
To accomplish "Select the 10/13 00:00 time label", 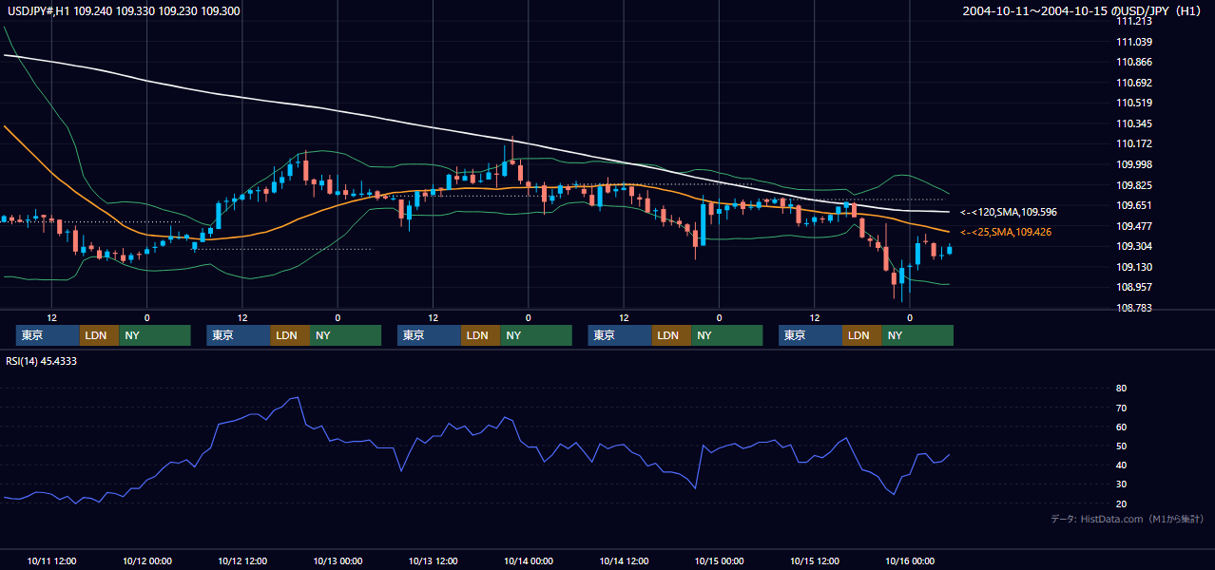I will (x=337, y=560).
